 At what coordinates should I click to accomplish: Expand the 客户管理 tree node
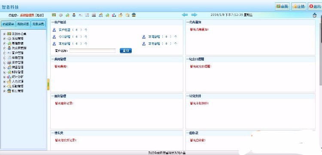coord(4,53)
